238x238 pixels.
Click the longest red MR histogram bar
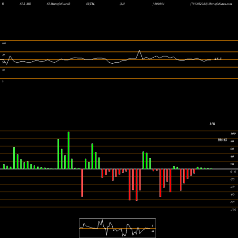coord(137,185)
